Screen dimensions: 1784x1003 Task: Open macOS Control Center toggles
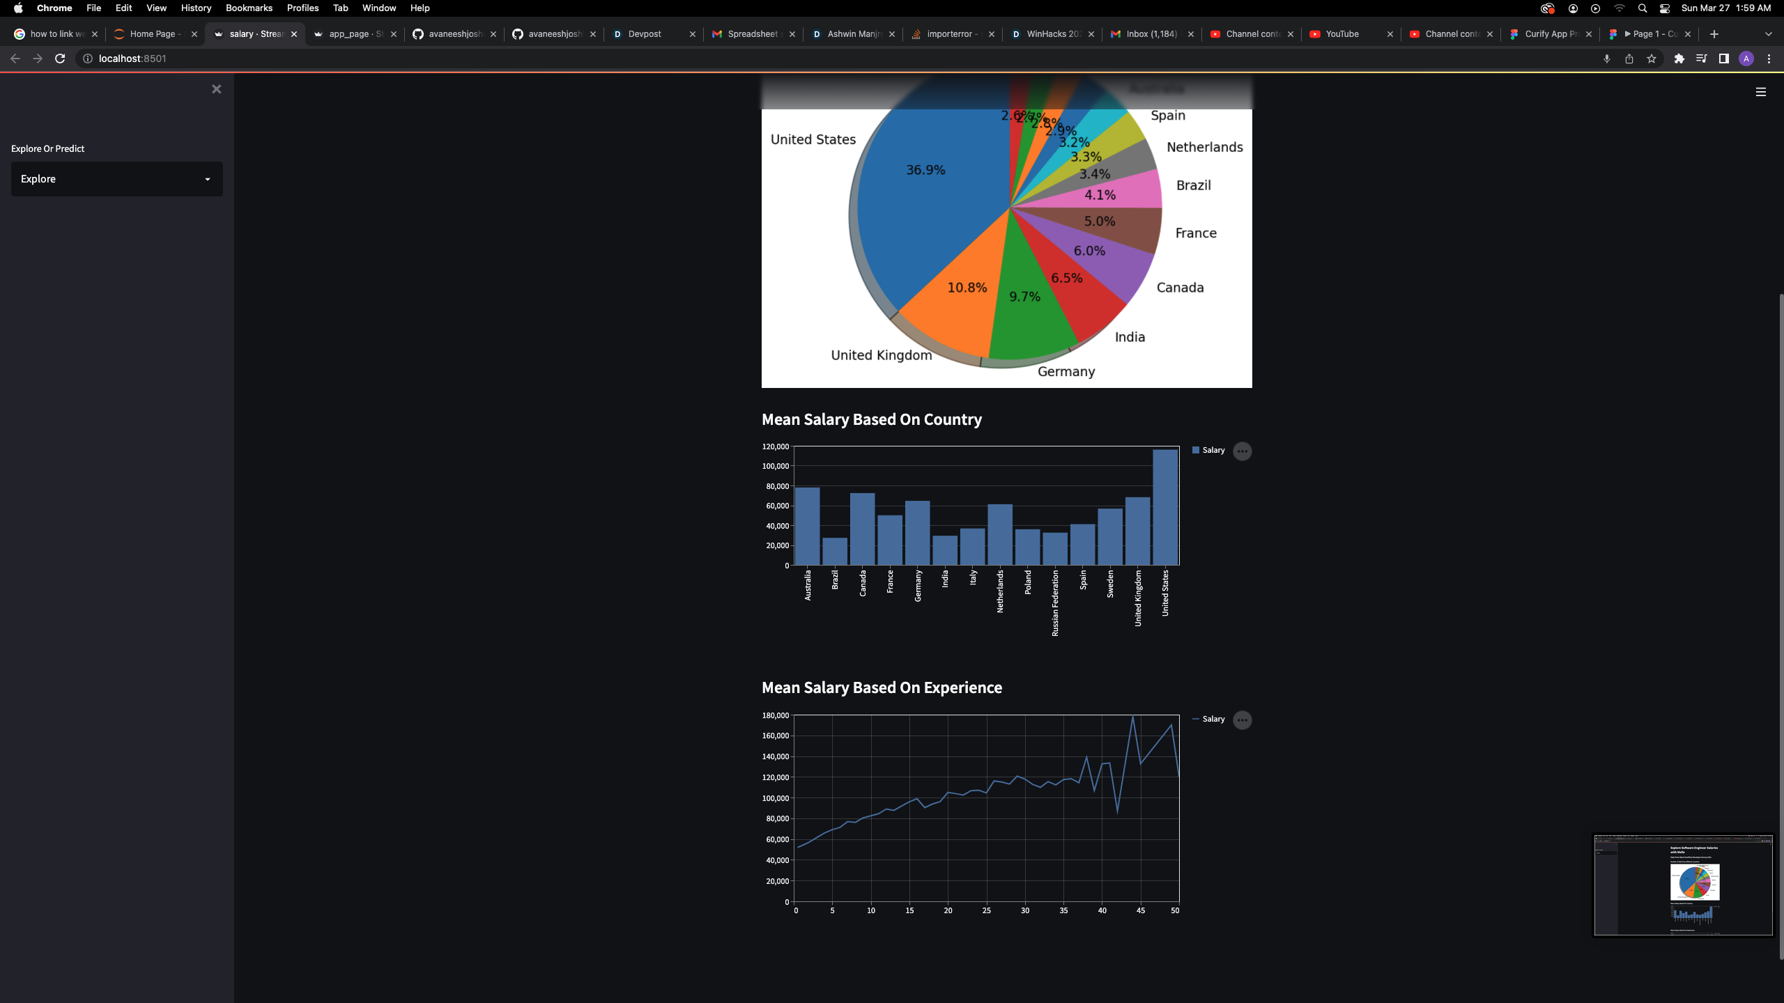click(x=1665, y=8)
